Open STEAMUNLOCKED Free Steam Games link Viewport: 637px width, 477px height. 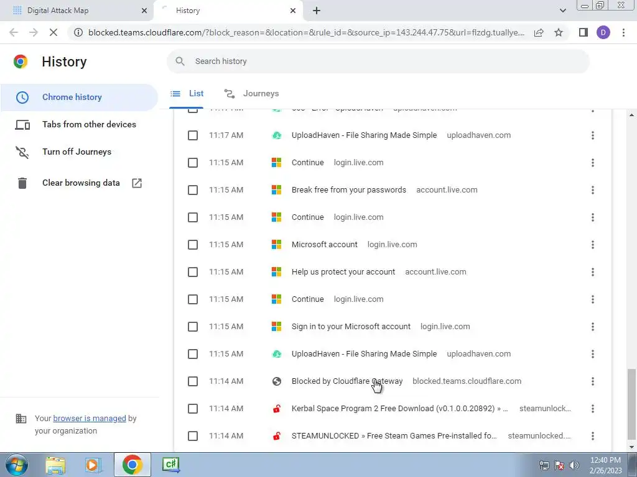click(394, 436)
